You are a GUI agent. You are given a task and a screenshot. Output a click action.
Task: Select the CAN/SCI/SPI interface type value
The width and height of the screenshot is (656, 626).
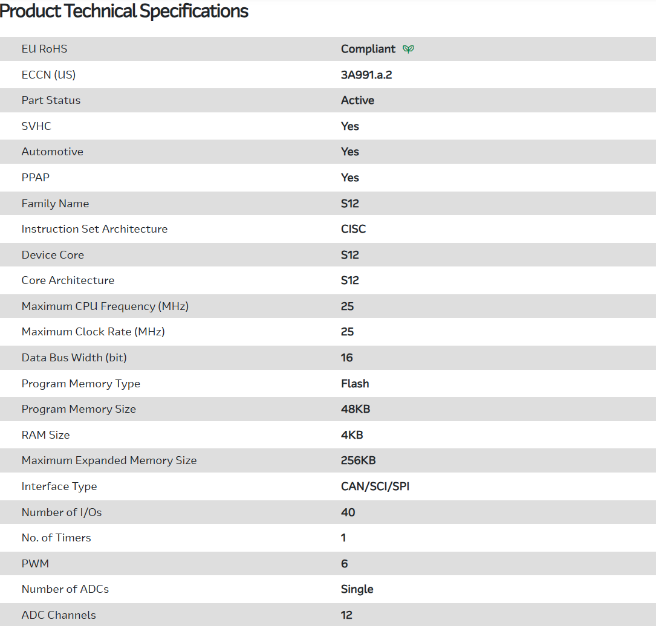pyautogui.click(x=375, y=486)
